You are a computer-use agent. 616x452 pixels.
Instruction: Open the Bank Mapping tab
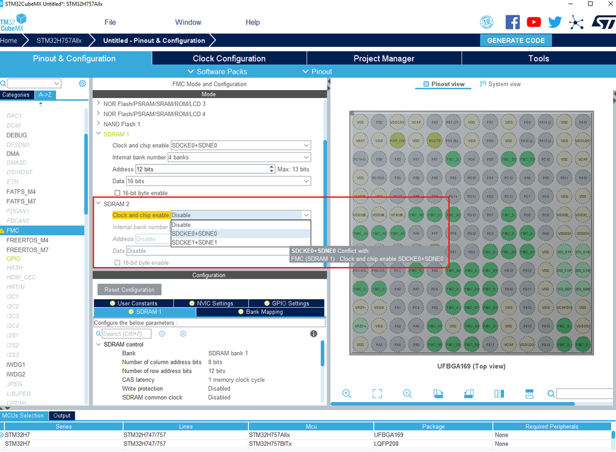coord(260,311)
